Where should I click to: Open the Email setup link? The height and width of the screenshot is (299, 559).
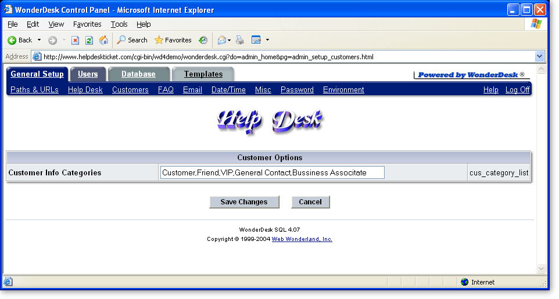192,90
